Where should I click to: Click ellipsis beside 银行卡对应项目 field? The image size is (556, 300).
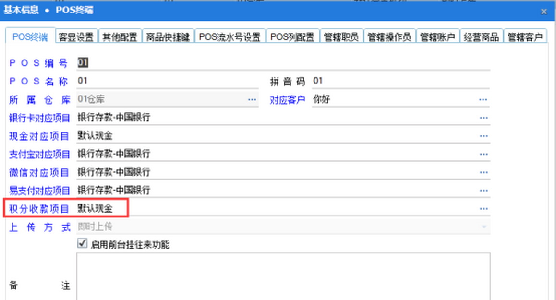[483, 118]
